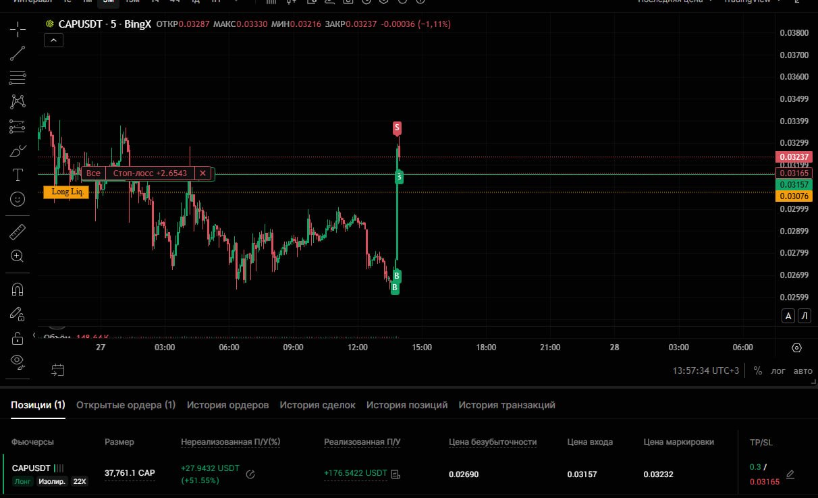Click the CAPUSDT · 5 · BingX symbol title
Viewport: 818px width, 498px height.
pos(105,24)
